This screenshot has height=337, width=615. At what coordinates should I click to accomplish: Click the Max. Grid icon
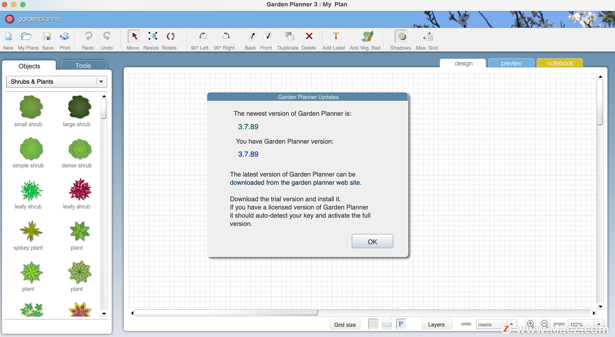pyautogui.click(x=428, y=37)
